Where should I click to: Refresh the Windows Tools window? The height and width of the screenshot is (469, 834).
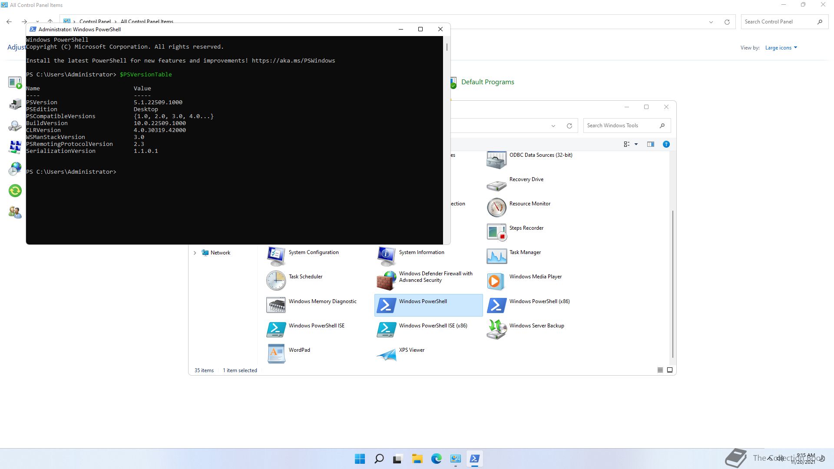pos(569,126)
